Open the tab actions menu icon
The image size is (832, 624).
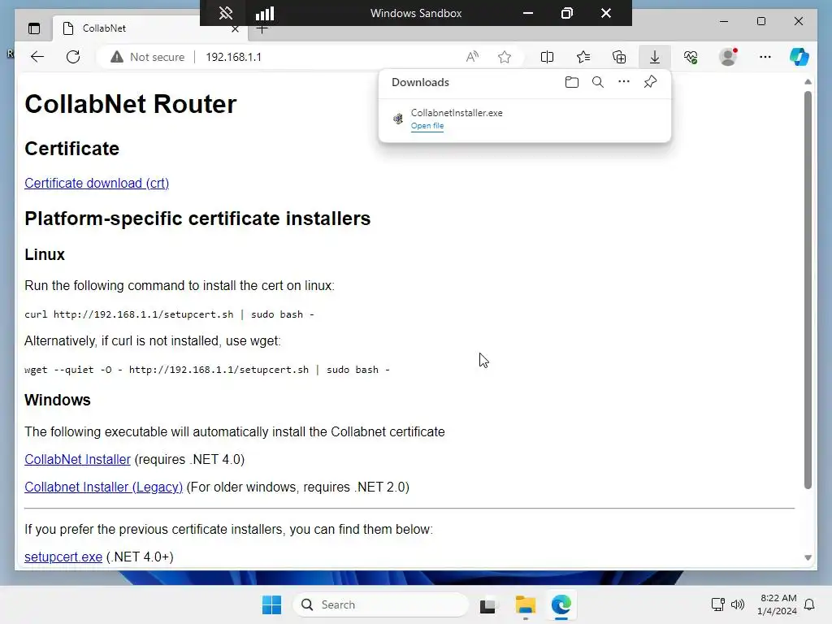[34, 28]
